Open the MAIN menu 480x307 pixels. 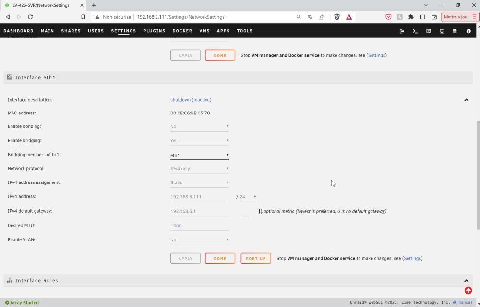coord(47,31)
